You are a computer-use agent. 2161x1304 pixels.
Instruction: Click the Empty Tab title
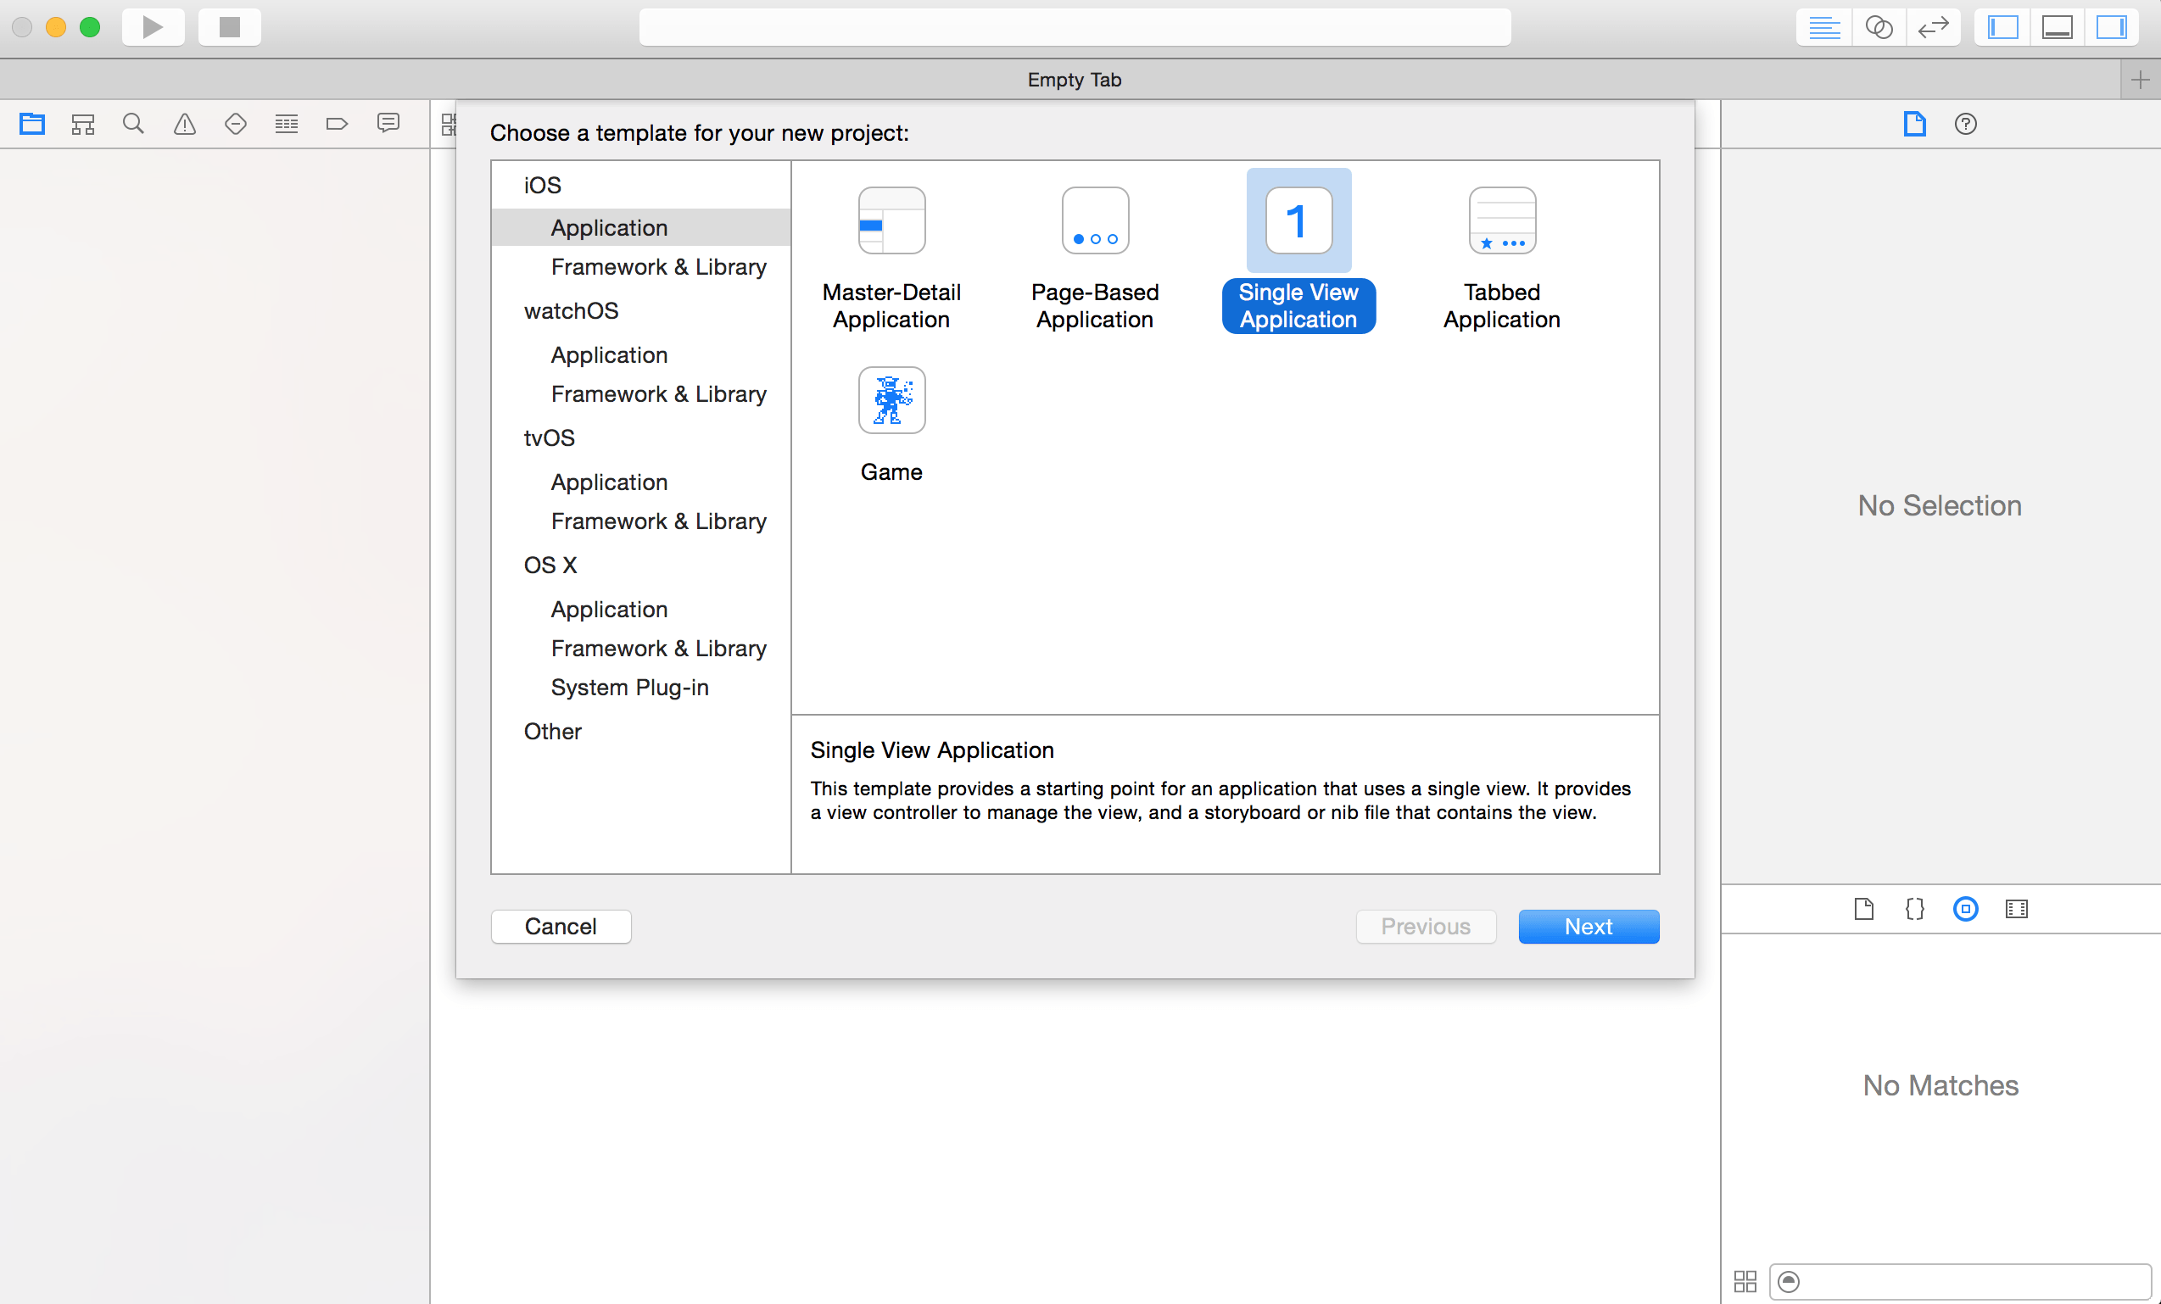coord(1074,80)
